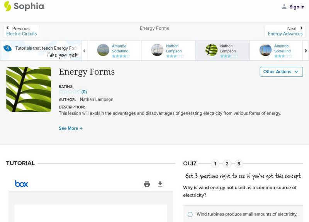The width and height of the screenshot is (309, 222).
Task: Go to Next lesson Energy Advances
Action: [x=285, y=30]
